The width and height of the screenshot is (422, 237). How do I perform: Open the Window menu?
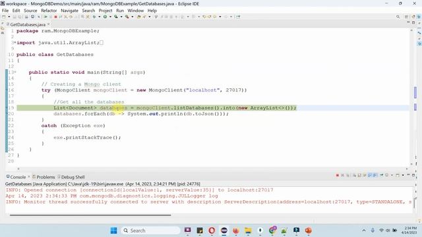tap(135, 11)
